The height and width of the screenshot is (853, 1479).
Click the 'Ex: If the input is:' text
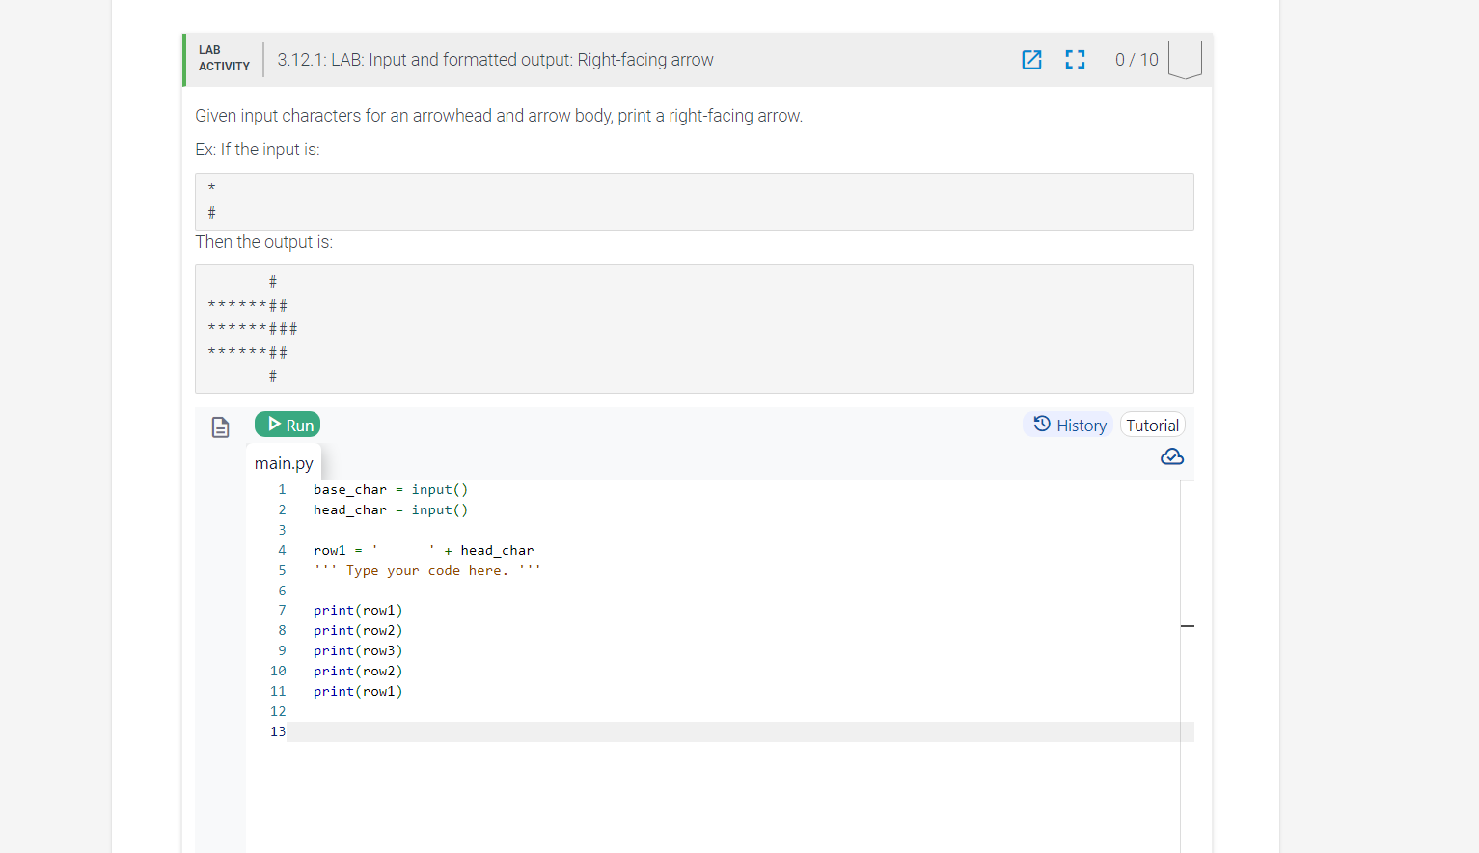click(258, 150)
